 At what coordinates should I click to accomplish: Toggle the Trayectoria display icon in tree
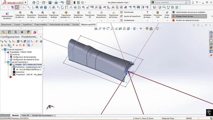[x=14, y=75]
